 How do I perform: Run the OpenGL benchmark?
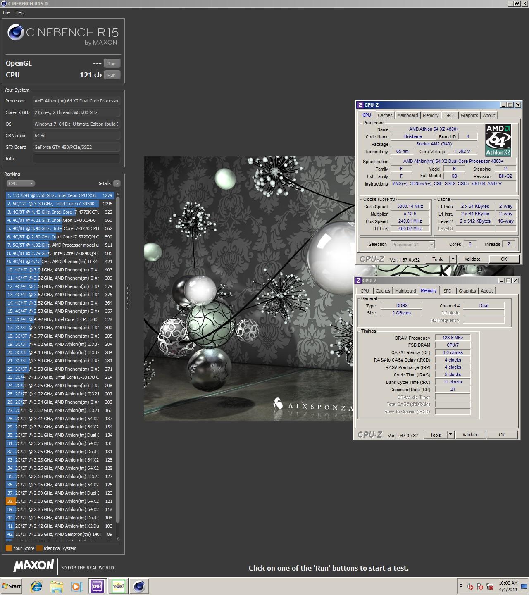[x=112, y=64]
